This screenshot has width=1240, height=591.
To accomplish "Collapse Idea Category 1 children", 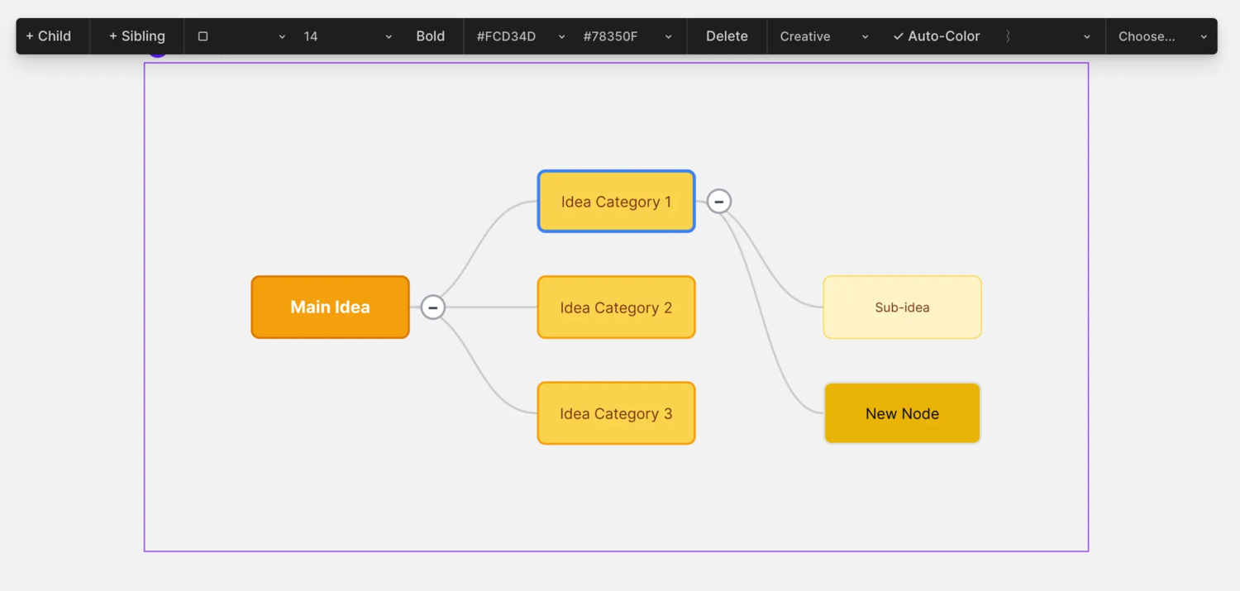I will coord(719,202).
